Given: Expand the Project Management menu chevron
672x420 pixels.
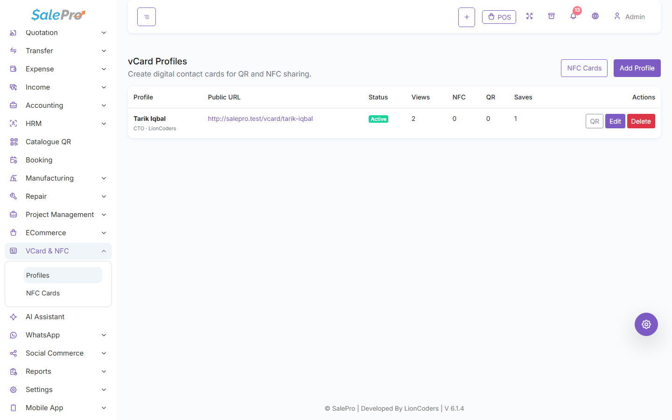Looking at the screenshot, I should coord(104,215).
